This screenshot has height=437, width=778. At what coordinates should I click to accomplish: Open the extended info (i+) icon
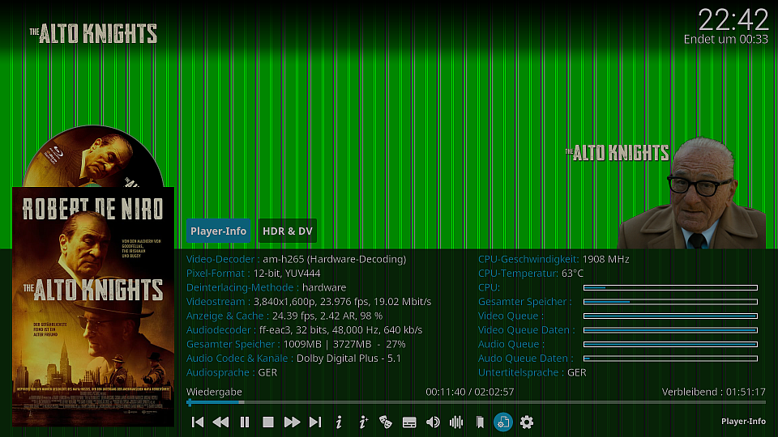coord(363,422)
